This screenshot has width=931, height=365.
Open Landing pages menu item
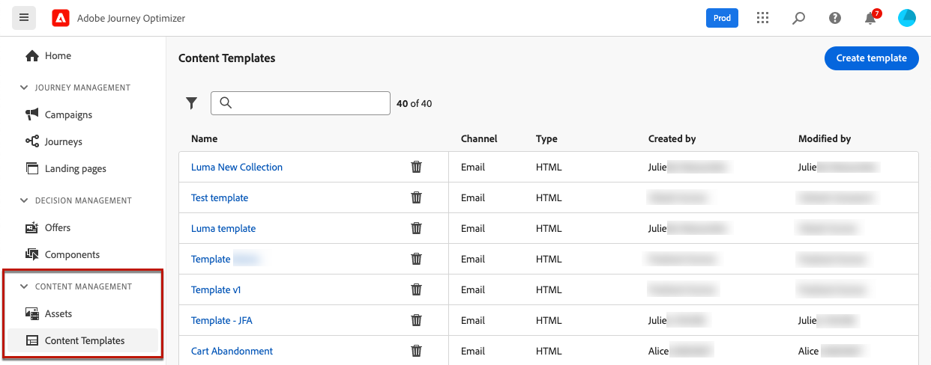[x=75, y=168]
